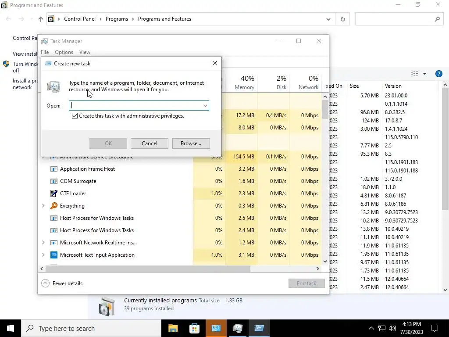Screen dimensions: 449x337
Task: Cancel the Create new task dialog
Action: click(x=150, y=143)
